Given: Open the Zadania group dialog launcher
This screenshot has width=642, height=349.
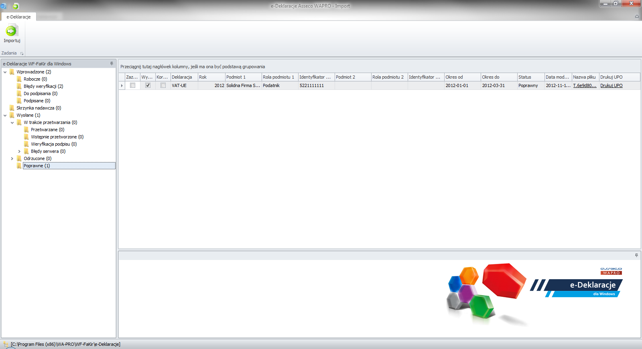Looking at the screenshot, I should tap(22, 53).
